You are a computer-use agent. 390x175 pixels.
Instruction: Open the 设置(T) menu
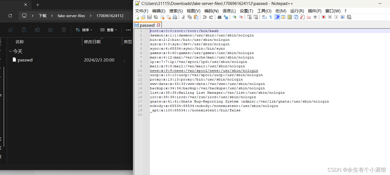246,11
